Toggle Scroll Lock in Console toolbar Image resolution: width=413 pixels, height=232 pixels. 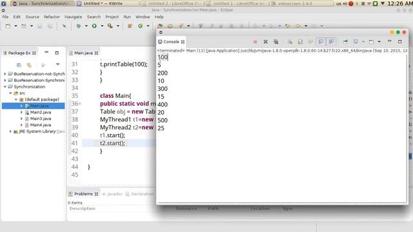click(300, 42)
